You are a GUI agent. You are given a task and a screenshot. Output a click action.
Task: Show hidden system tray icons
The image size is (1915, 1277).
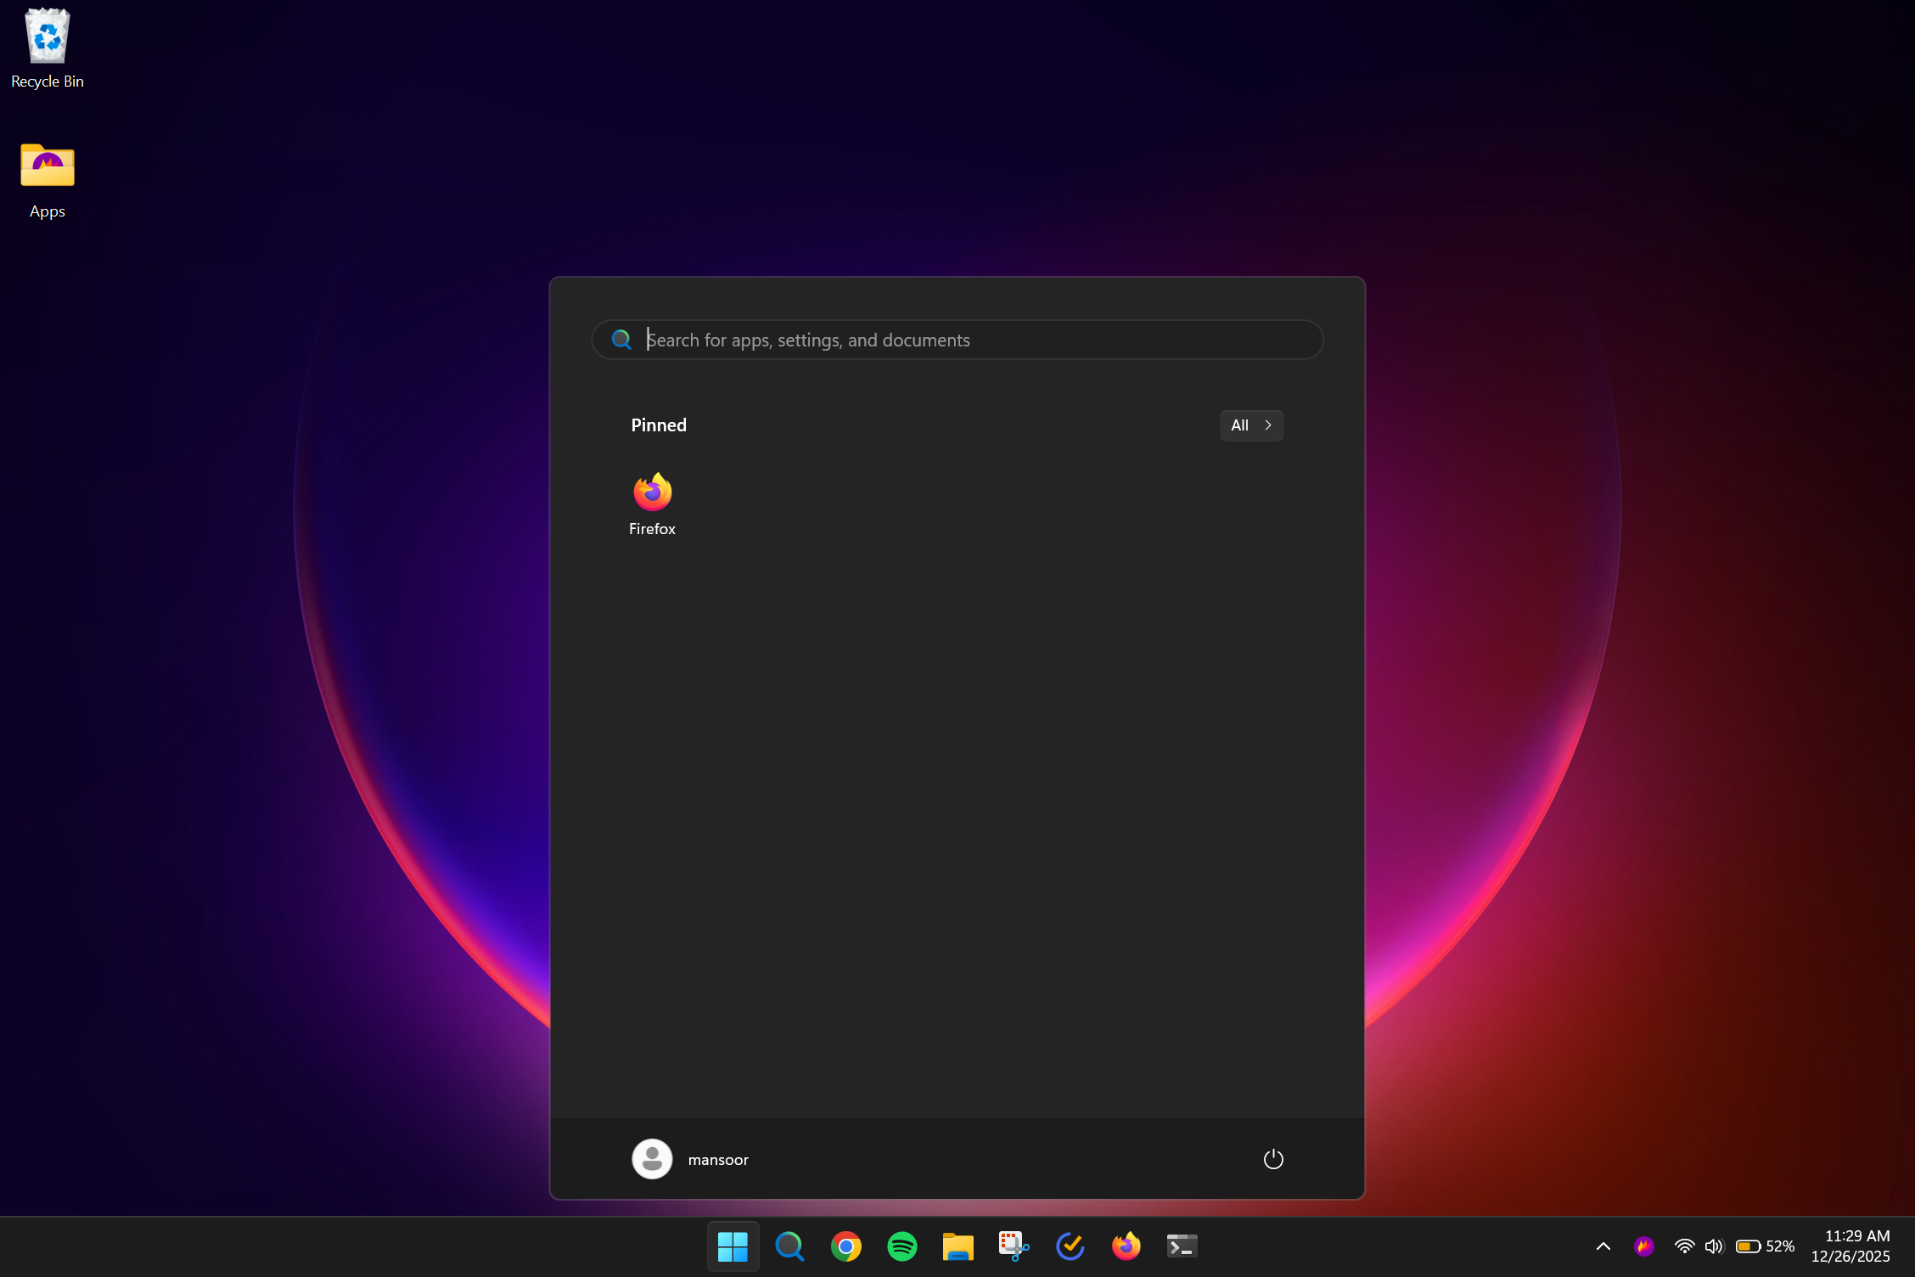tap(1603, 1246)
